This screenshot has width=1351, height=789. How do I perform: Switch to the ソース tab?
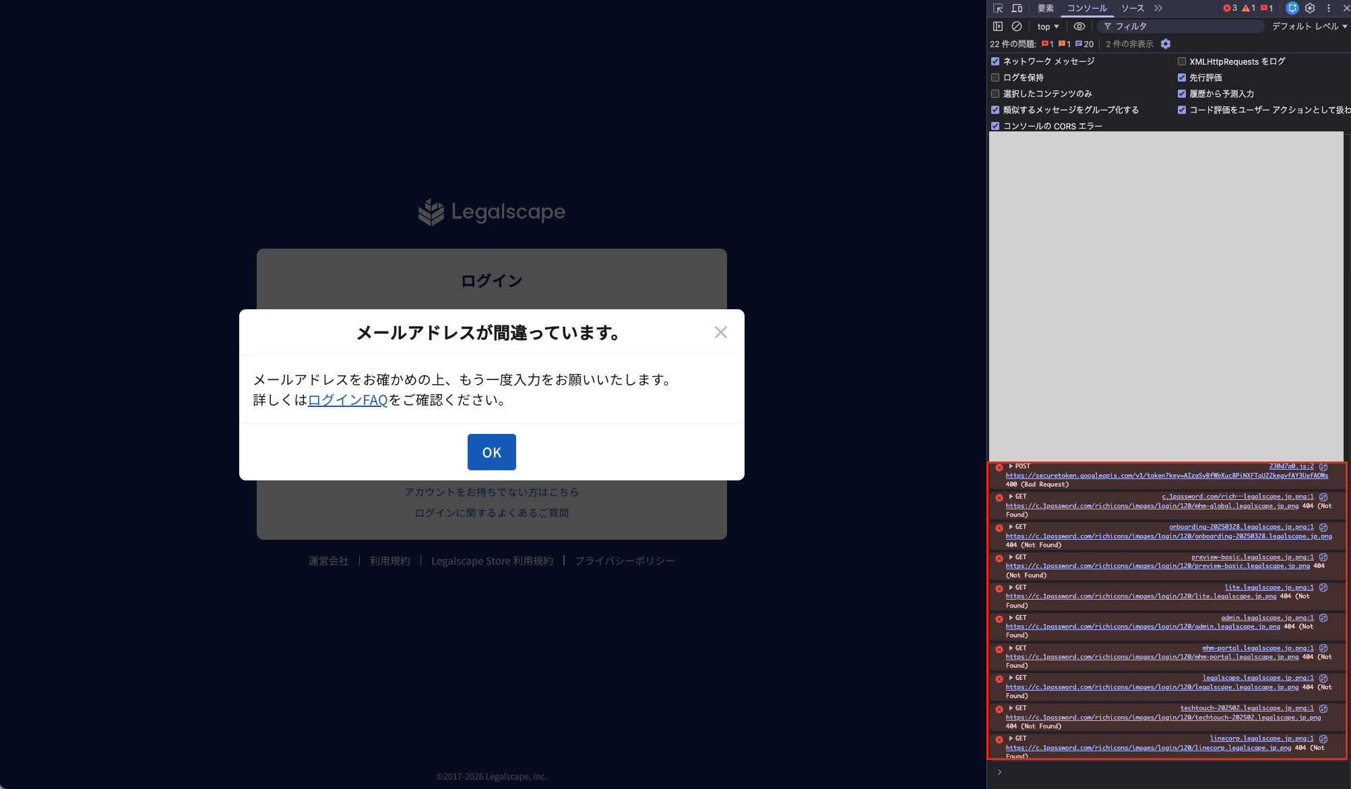click(x=1133, y=8)
